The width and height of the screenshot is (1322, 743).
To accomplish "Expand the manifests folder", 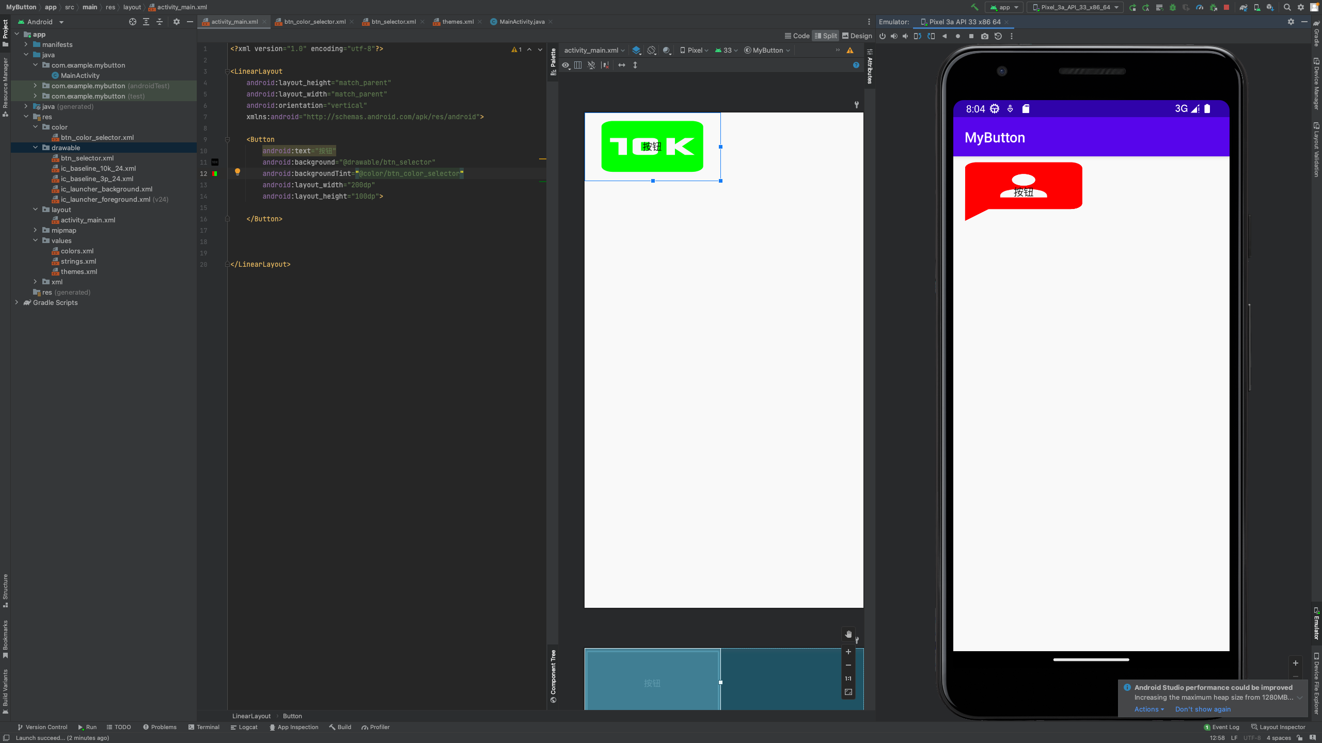I will [x=26, y=44].
